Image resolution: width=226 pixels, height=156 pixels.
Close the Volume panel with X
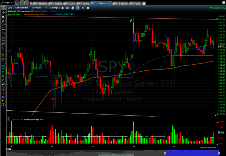8,119
